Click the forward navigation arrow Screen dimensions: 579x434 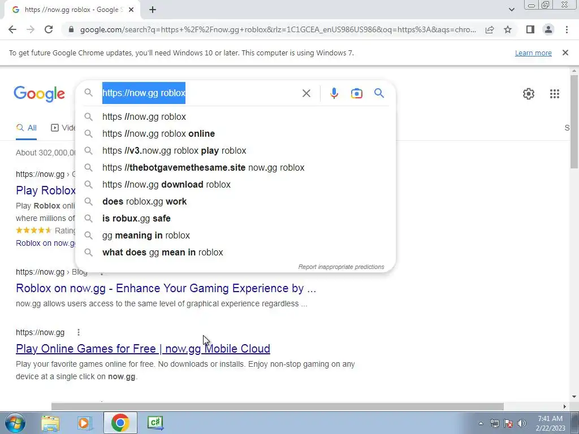(31, 29)
